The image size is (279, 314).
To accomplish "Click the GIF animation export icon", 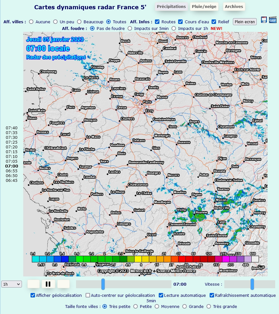I will 273,20.
